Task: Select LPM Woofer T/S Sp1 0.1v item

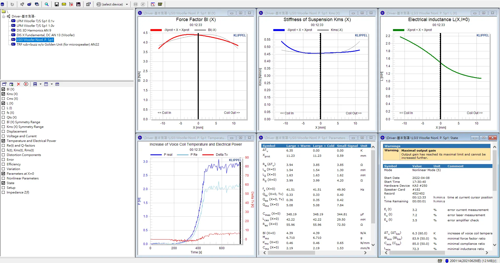Action: coord(35,21)
